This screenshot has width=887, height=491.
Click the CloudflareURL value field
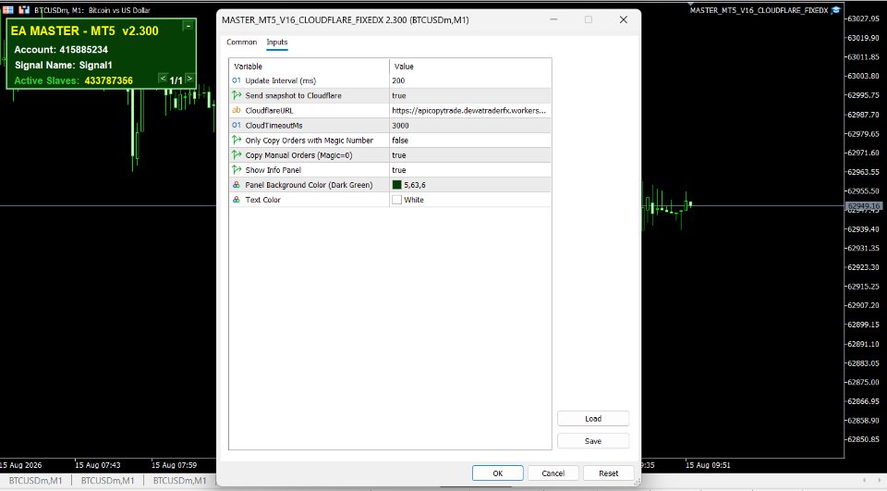[x=469, y=110]
